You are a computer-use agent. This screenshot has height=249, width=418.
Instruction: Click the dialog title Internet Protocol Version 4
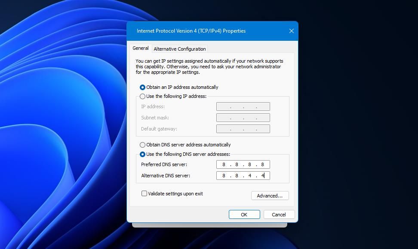point(191,31)
